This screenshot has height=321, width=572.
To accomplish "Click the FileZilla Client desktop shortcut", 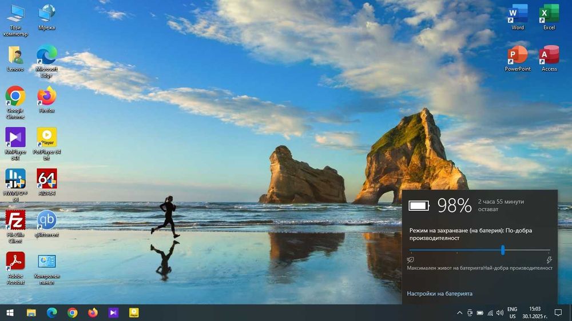I will point(15,220).
